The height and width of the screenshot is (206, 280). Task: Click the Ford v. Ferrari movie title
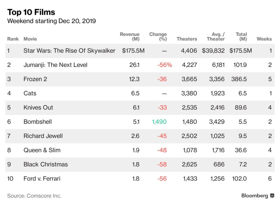42,178
